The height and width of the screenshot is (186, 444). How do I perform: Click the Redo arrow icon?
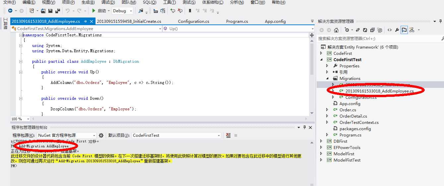pyautogui.click(x=79, y=11)
